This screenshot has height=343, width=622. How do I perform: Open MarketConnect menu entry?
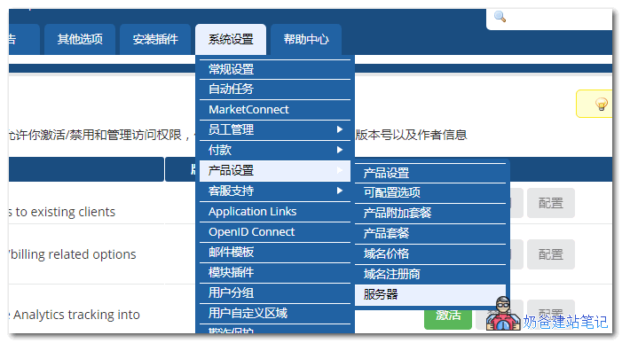pyautogui.click(x=275, y=110)
